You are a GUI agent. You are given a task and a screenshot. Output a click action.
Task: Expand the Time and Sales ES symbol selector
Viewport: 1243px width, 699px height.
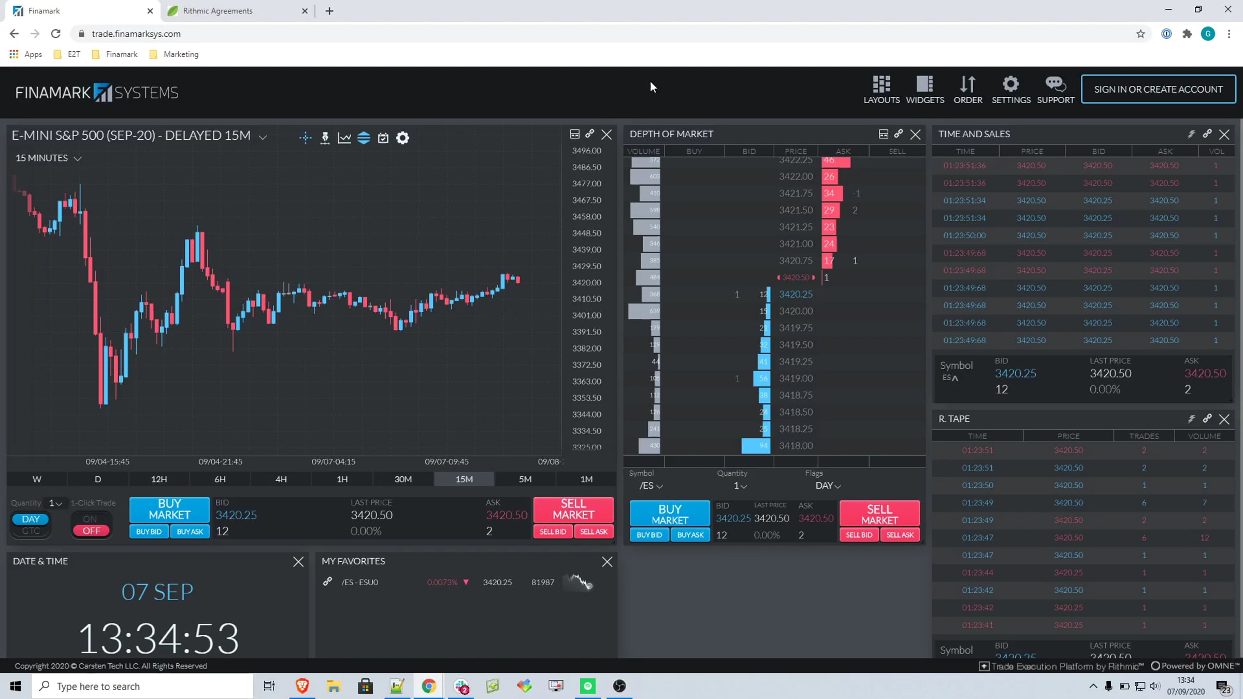tap(950, 378)
